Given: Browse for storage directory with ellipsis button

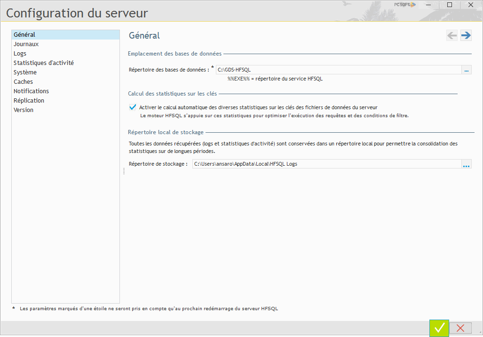Looking at the screenshot, I should point(466,164).
